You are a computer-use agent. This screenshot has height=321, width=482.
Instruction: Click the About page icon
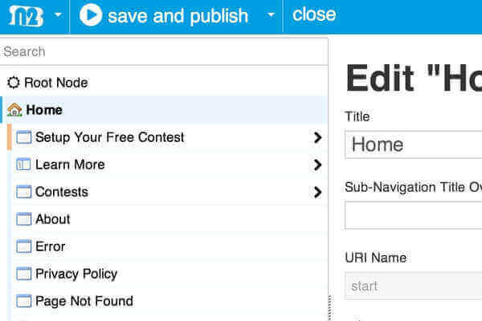point(23,219)
